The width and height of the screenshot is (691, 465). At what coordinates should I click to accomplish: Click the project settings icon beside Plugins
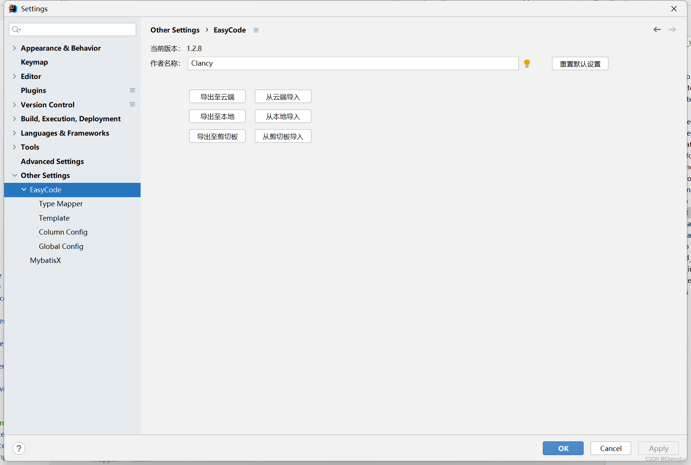(x=133, y=90)
